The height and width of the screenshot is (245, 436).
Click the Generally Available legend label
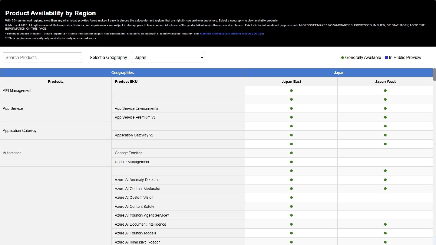click(363, 57)
